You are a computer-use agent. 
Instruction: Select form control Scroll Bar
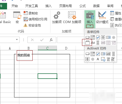pyautogui.click(x=98, y=43)
